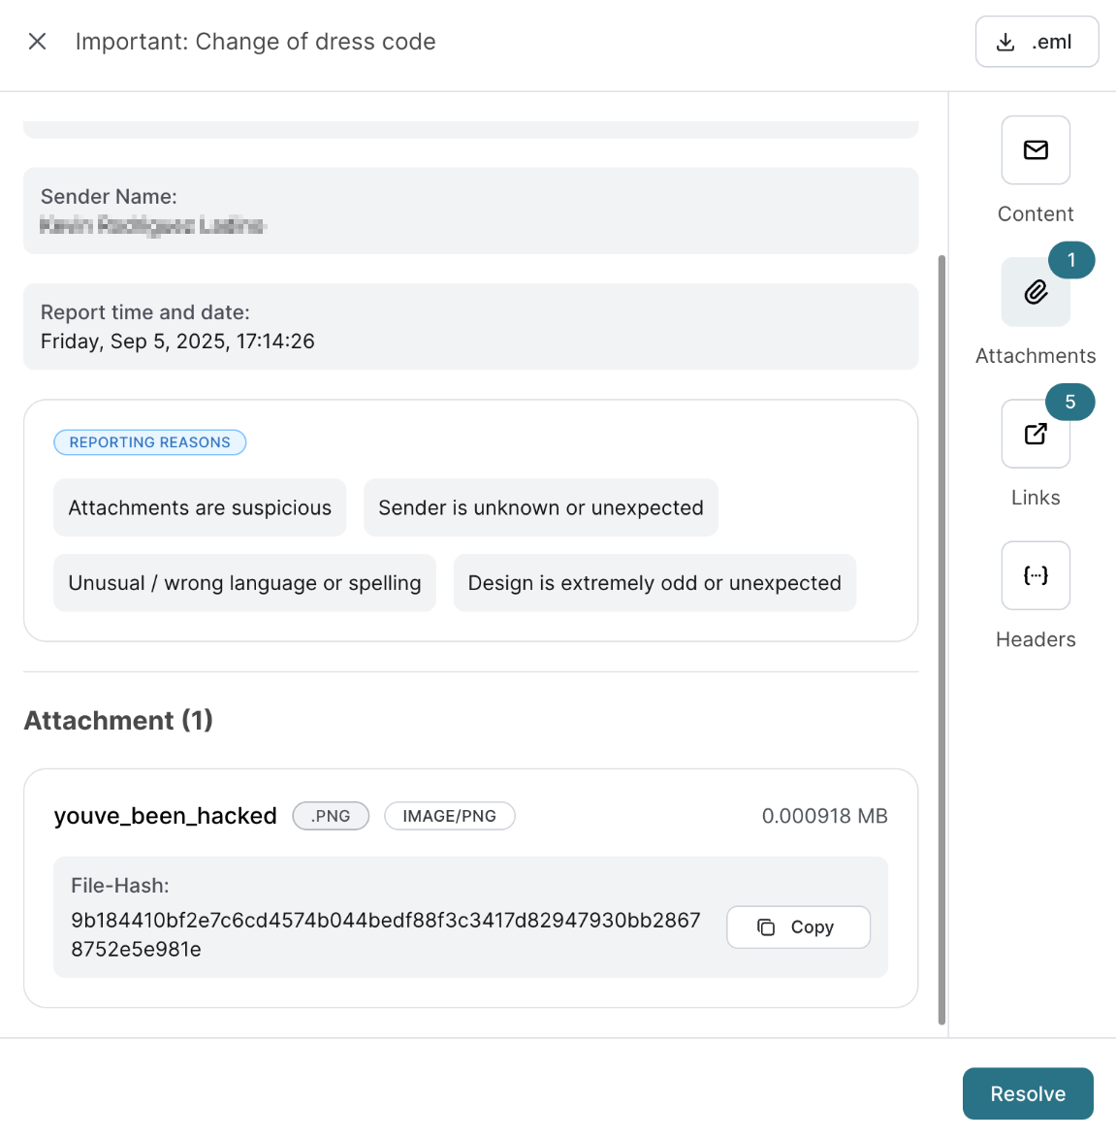Screen dimensions: 1116x1138
Task: Click the .PNG file extension tag
Action: pyautogui.click(x=331, y=816)
